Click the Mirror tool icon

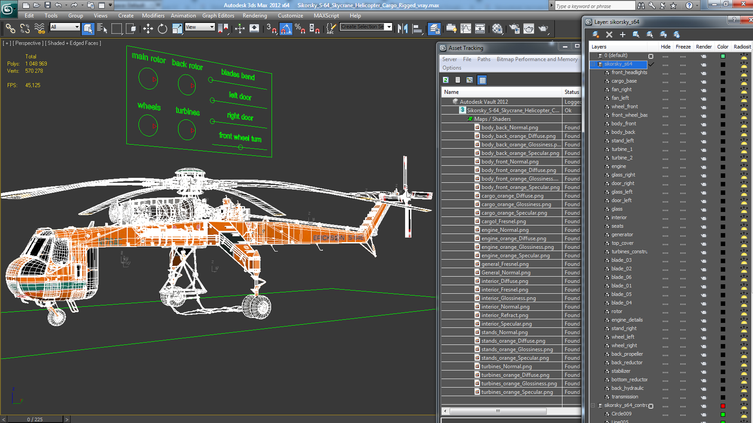pyautogui.click(x=403, y=28)
